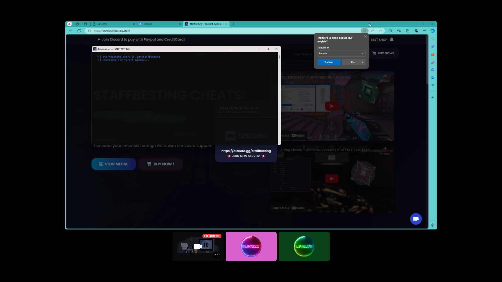The image size is (502, 282).
Task: Open the EN DIRECT stream thumbnail
Action: point(198,246)
